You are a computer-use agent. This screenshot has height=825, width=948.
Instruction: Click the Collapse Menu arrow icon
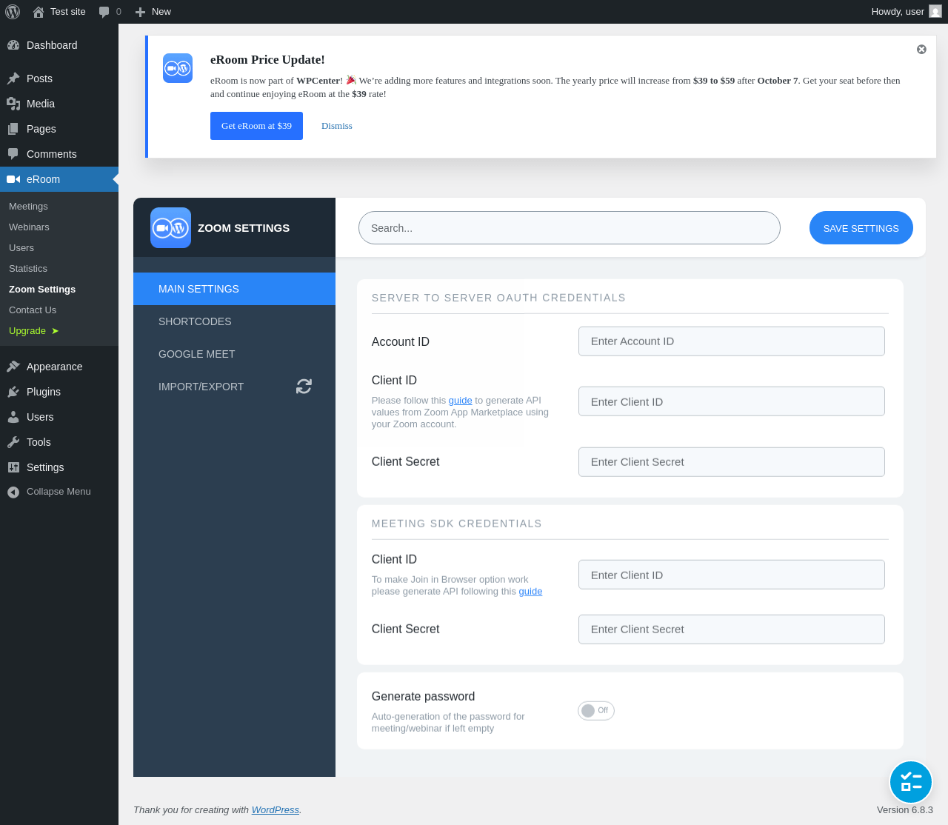pos(13,492)
